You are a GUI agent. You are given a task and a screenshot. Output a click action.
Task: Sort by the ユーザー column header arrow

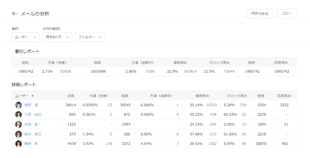click(x=33, y=96)
